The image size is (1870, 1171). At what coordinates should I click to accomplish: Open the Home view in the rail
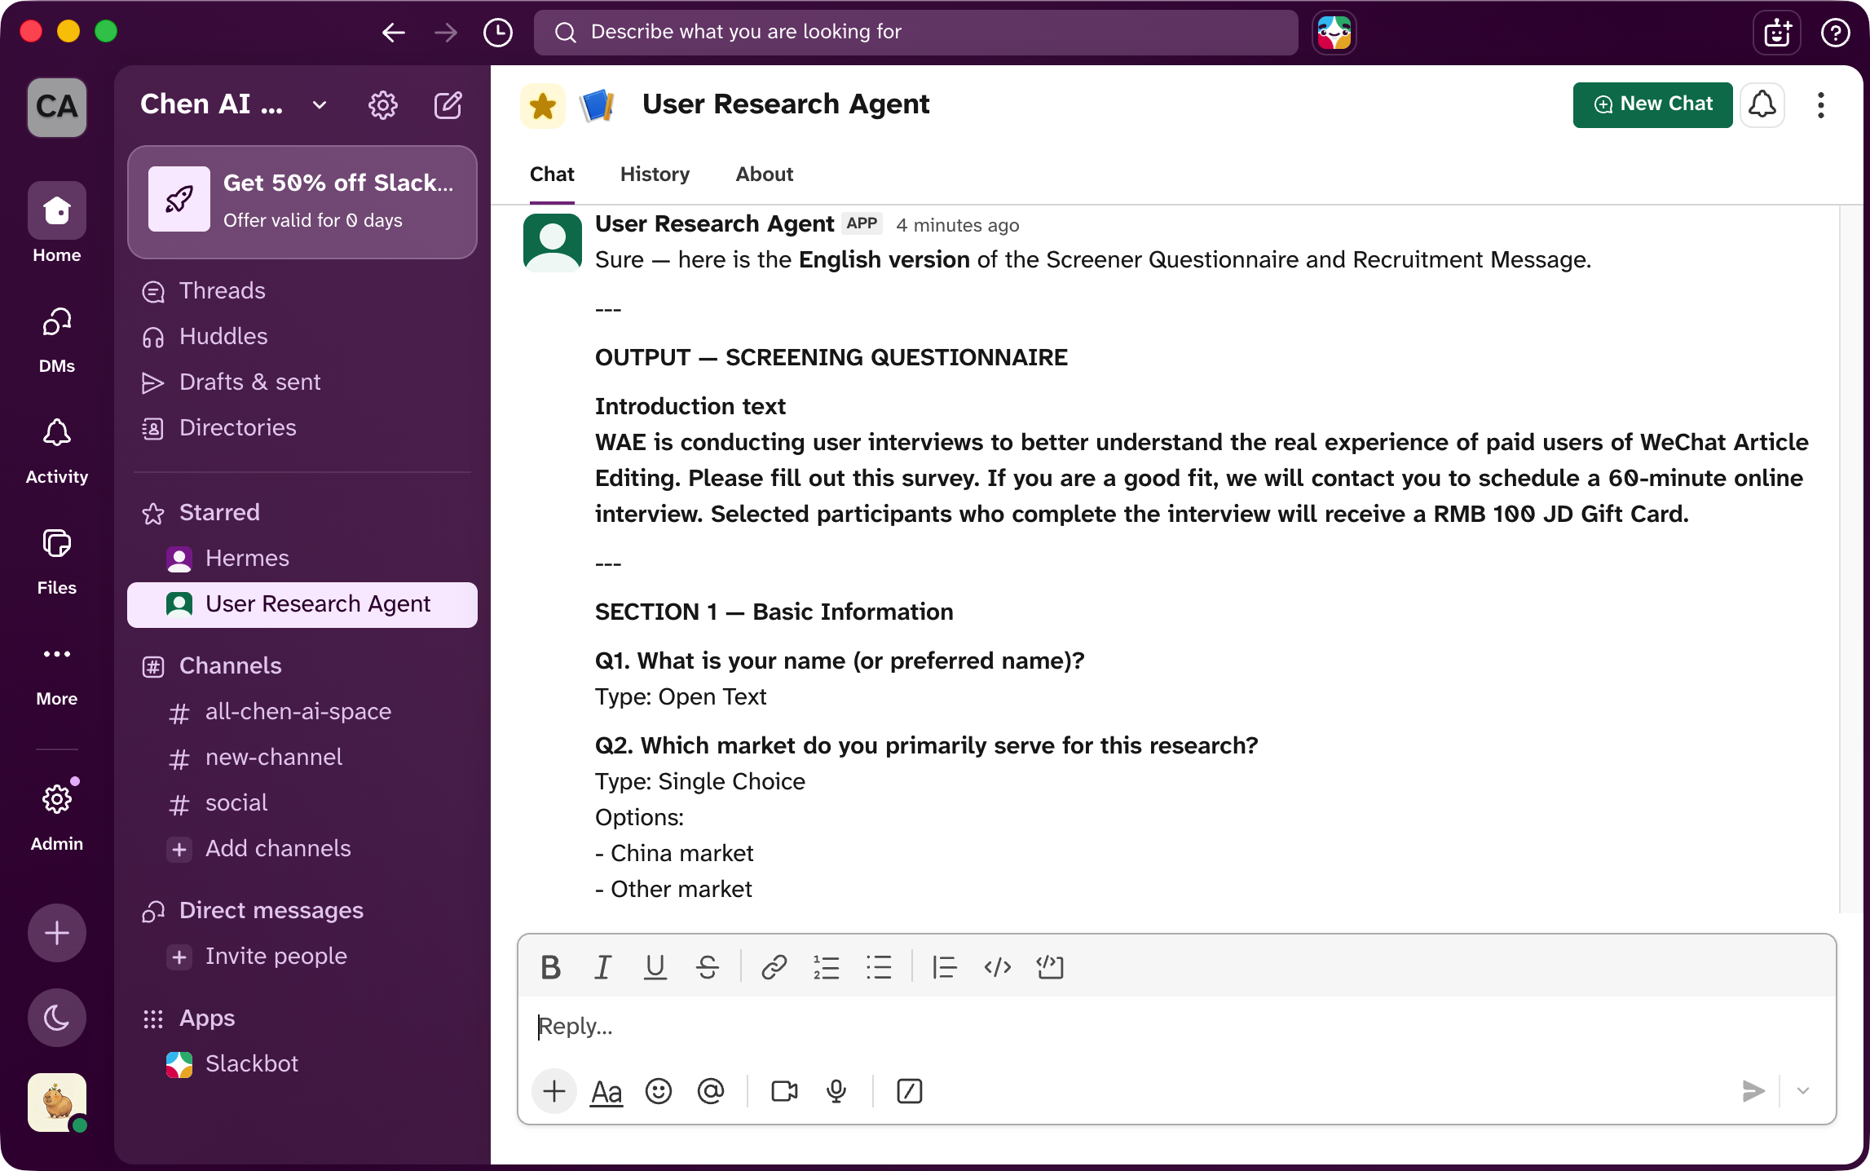point(57,223)
